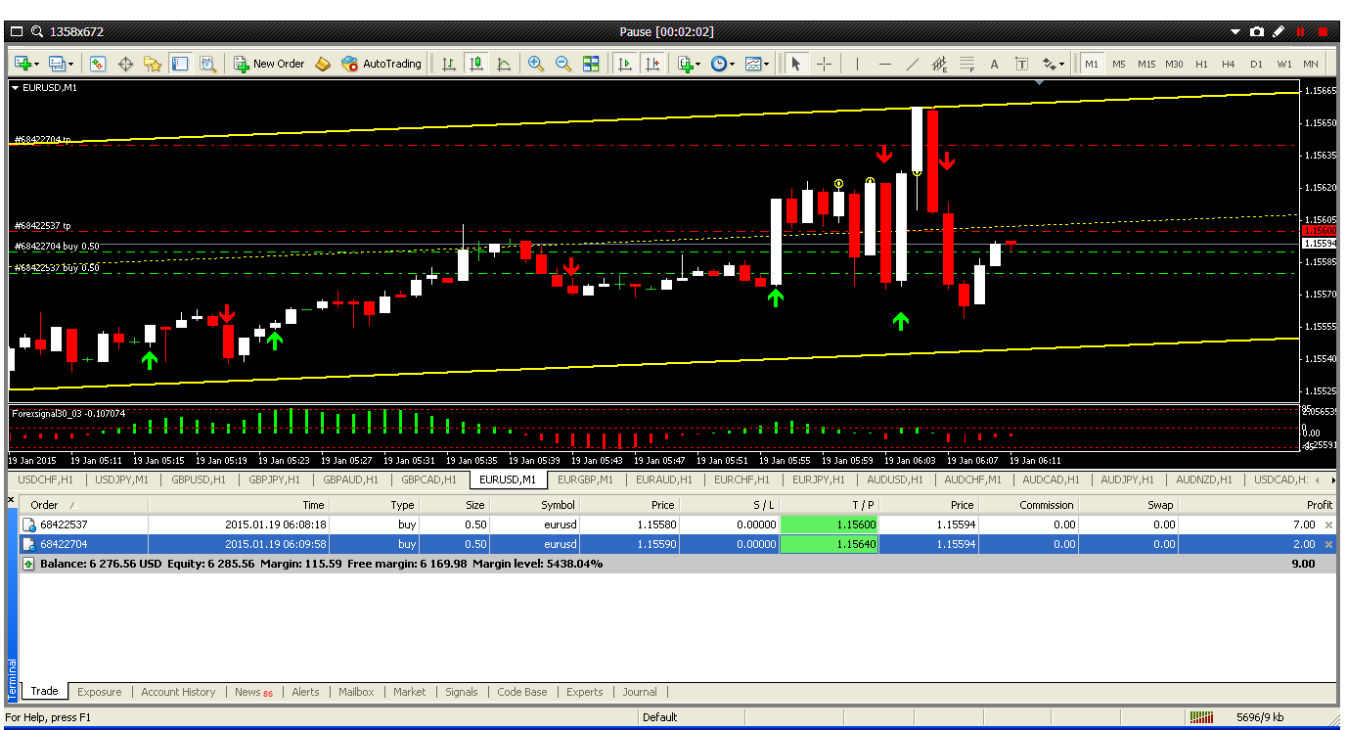The image size is (1347, 730).
Task: Select the Horizontal Line tool
Action: (x=884, y=64)
